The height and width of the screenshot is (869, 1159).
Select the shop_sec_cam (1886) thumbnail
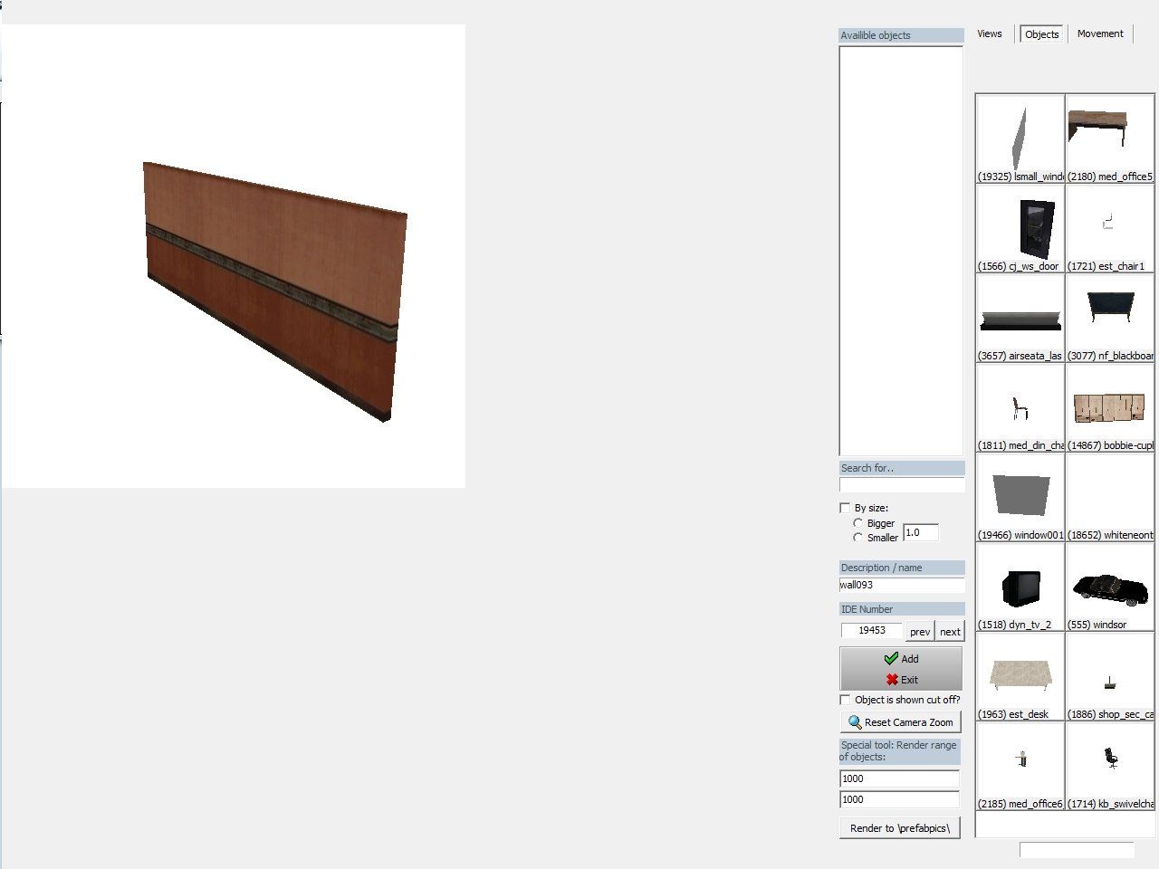pyautogui.click(x=1110, y=676)
